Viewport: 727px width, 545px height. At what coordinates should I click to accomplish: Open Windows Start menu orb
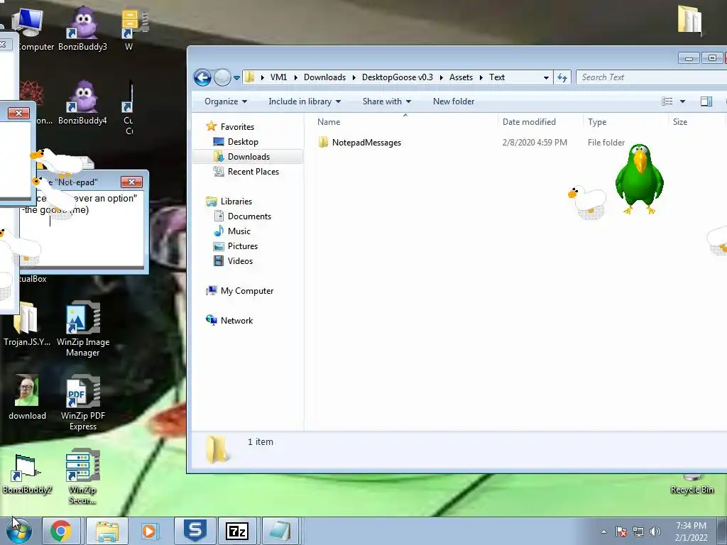19,531
